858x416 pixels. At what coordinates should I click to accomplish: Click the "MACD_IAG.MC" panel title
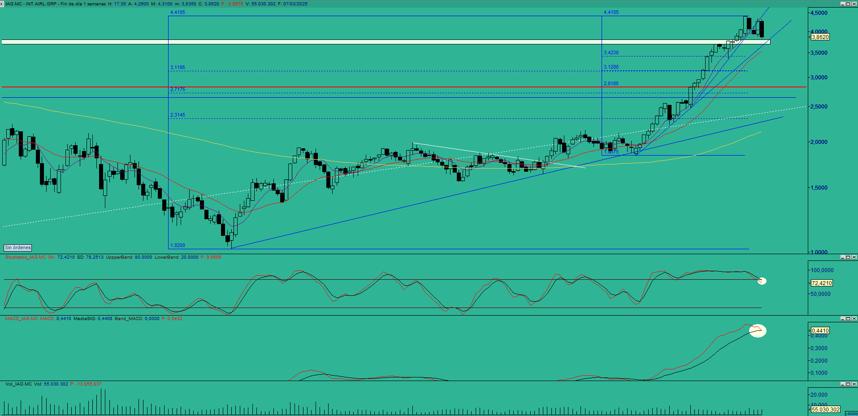click(22, 319)
